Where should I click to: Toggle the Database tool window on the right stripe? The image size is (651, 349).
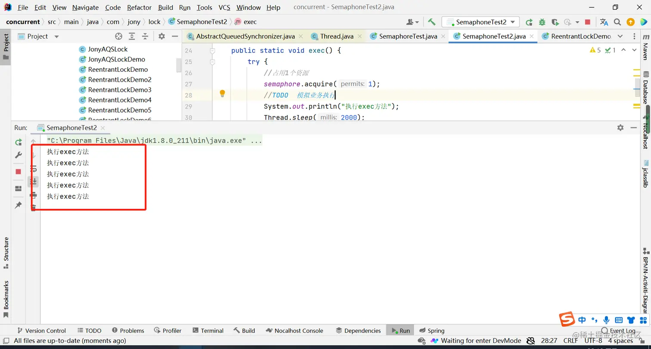645,89
